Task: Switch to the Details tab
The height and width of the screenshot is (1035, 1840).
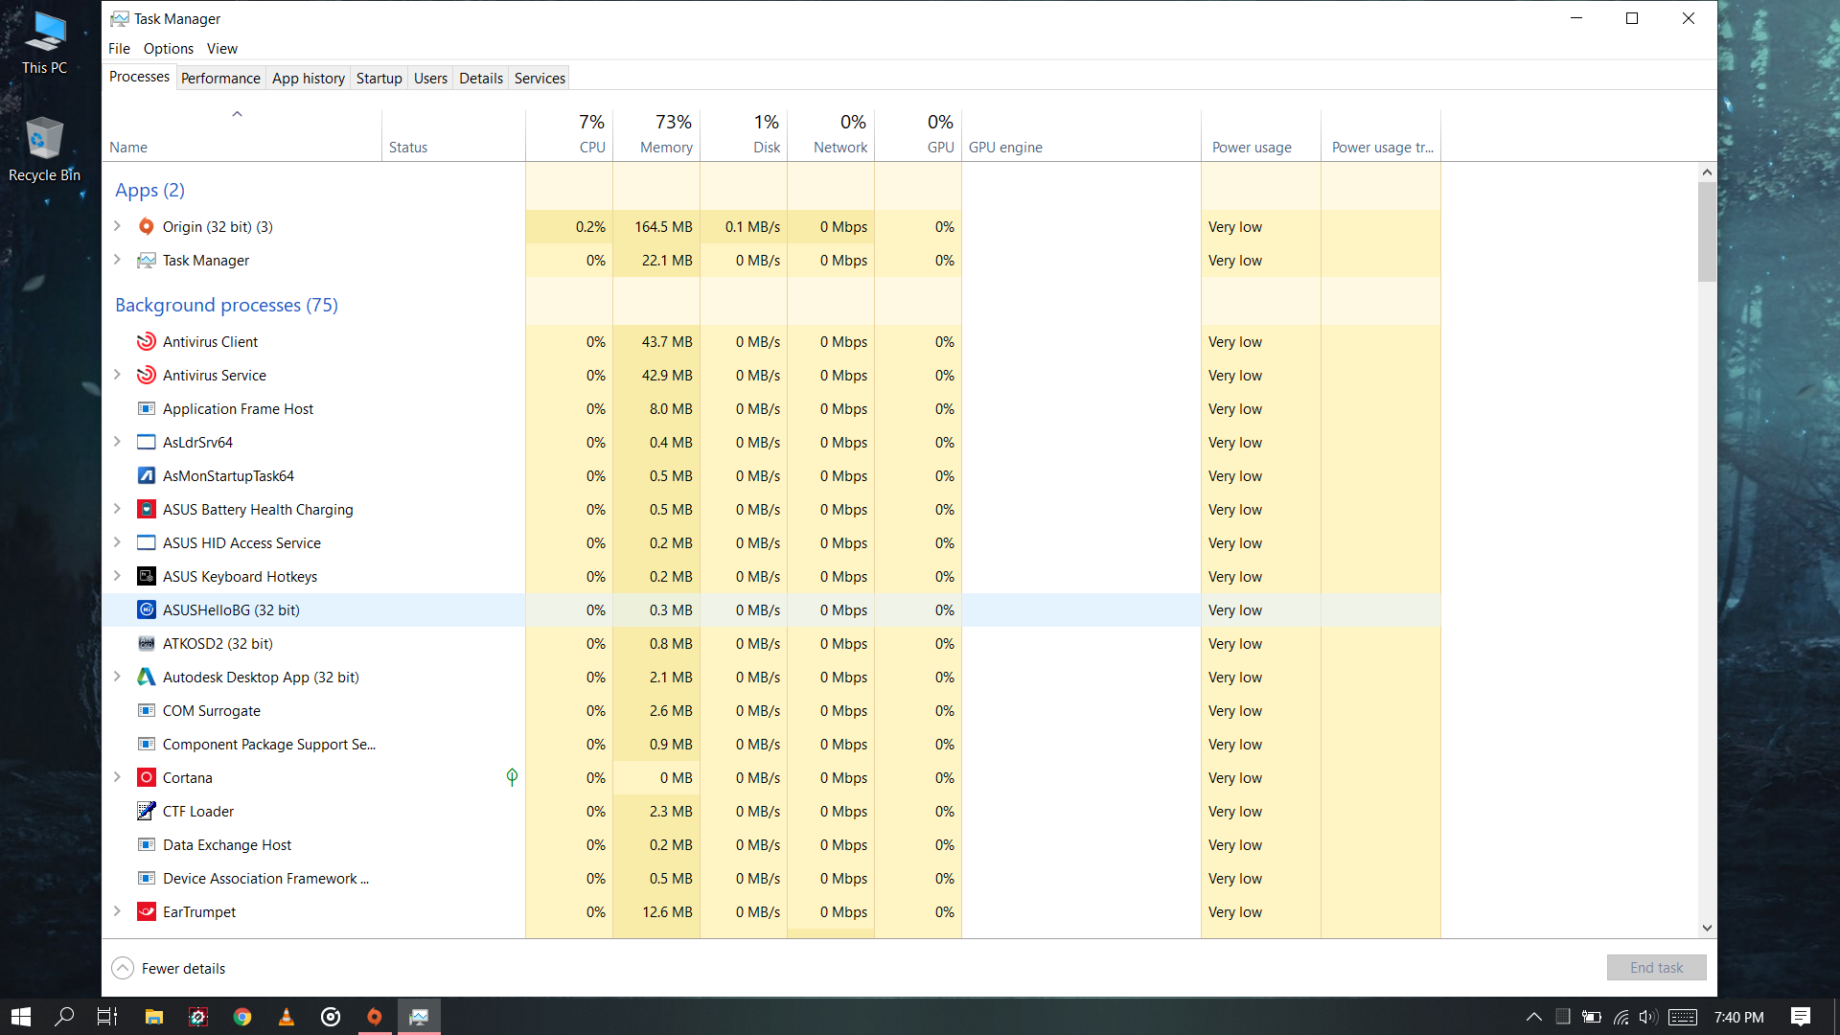Action: (x=481, y=79)
